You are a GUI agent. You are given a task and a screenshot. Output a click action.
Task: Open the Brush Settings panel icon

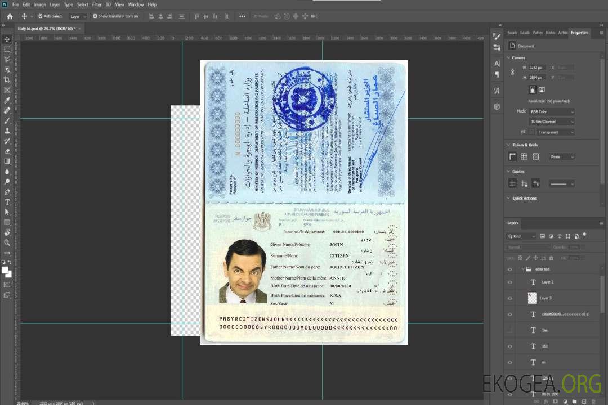click(x=497, y=37)
